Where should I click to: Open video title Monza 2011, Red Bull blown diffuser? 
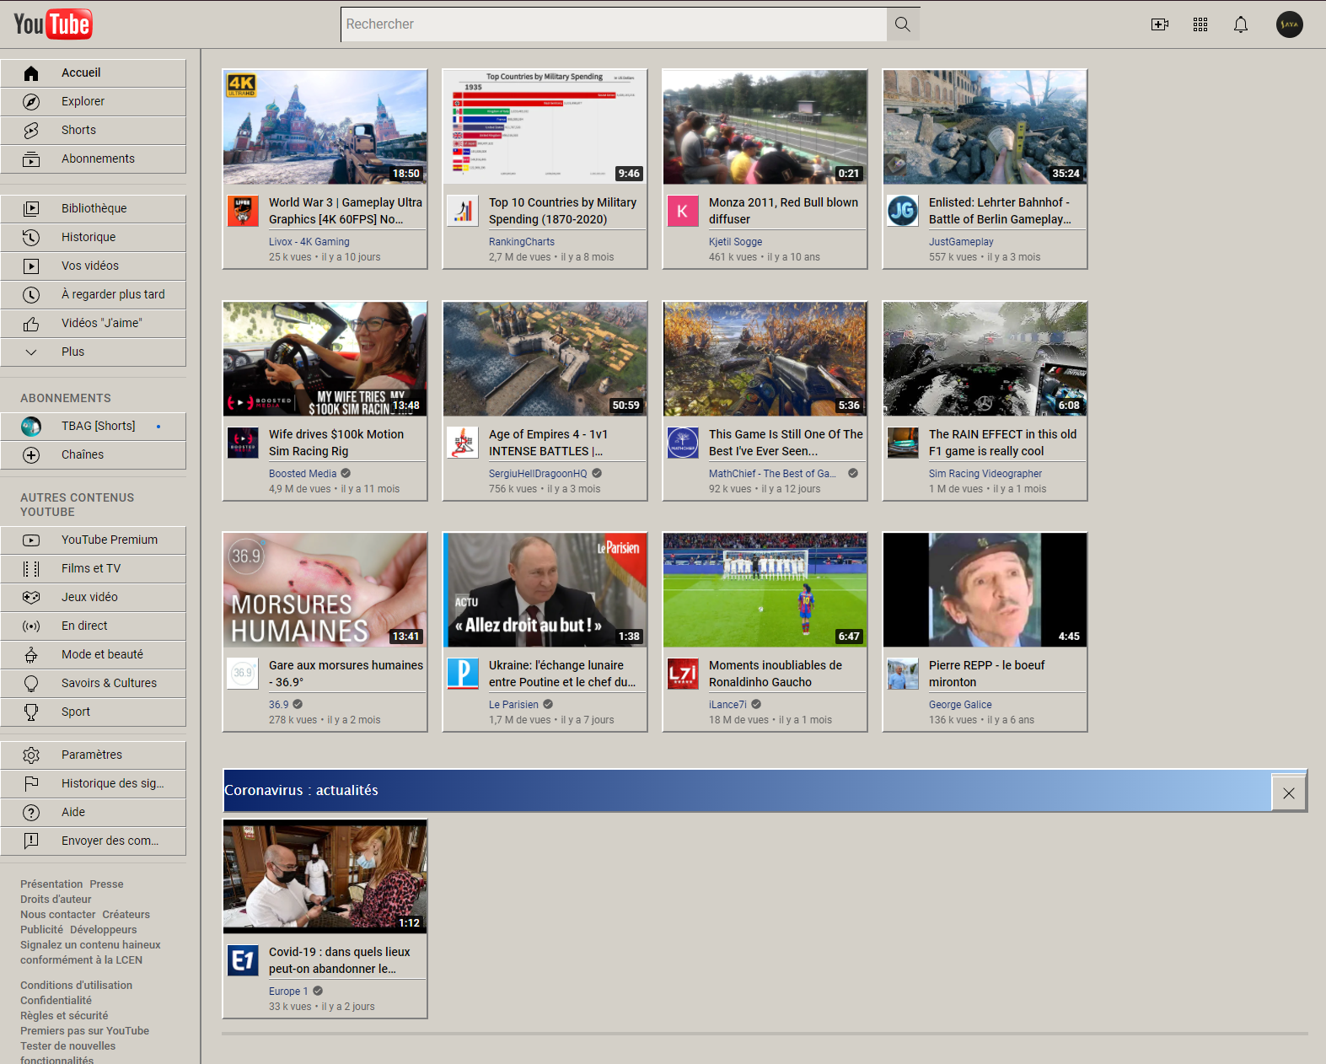coord(784,211)
